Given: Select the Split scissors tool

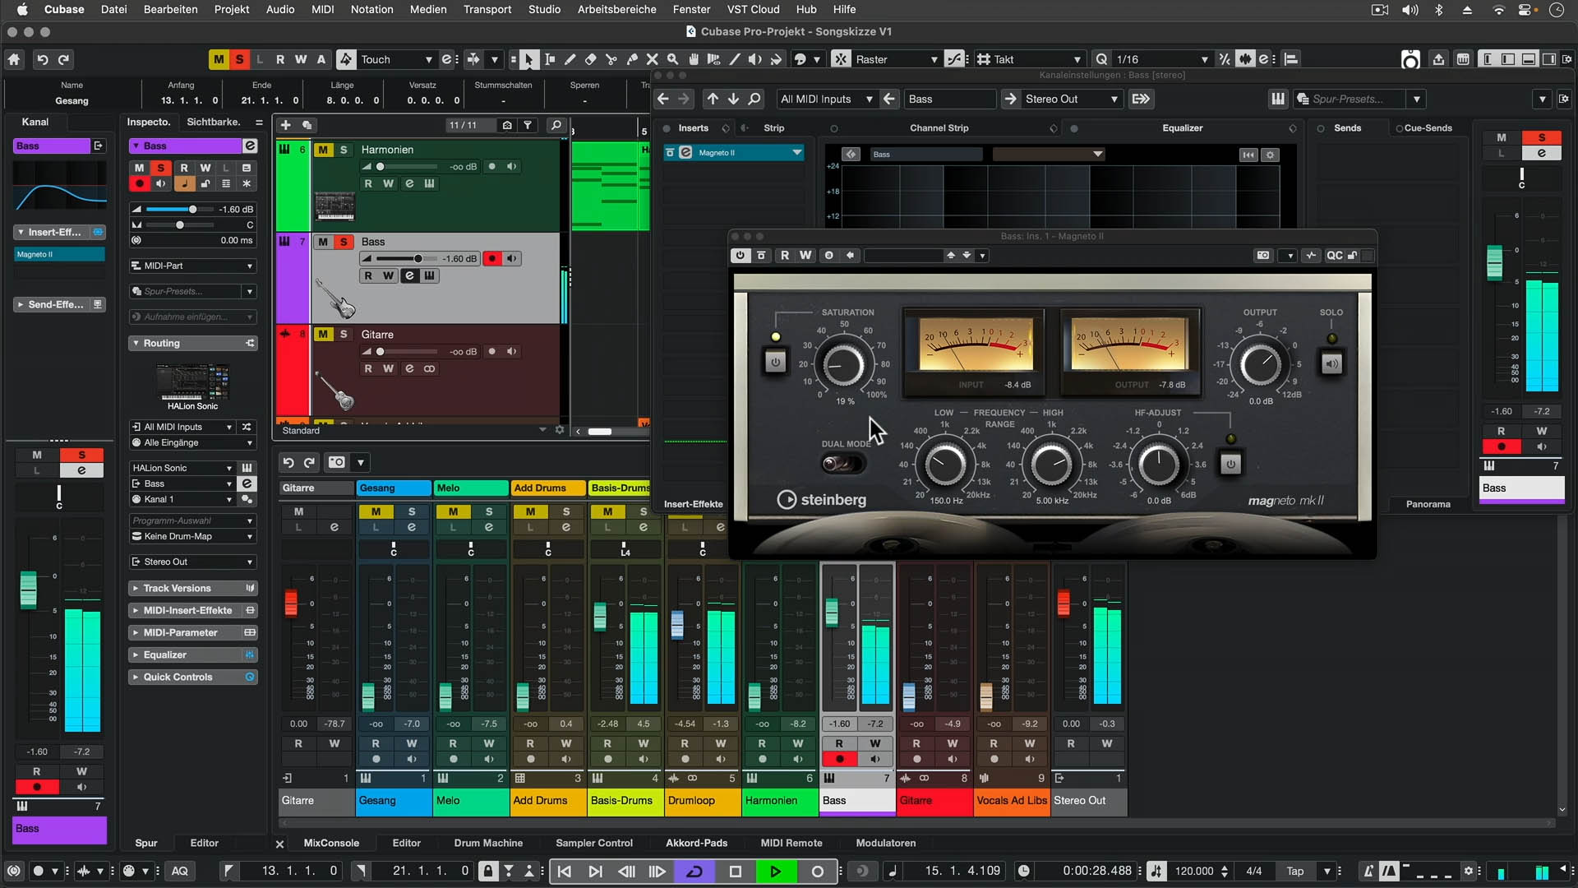Looking at the screenshot, I should tap(611, 59).
